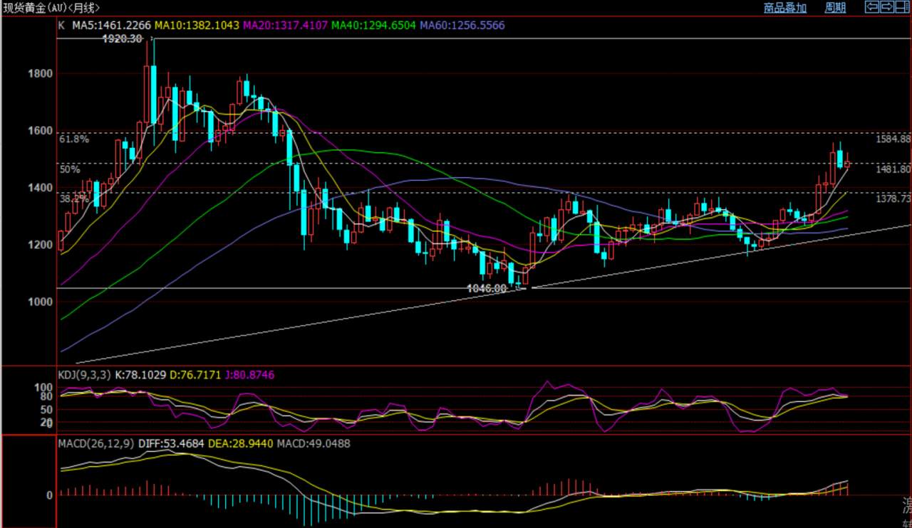
Task: Click the left arrow navigation icon
Action: (x=872, y=7)
